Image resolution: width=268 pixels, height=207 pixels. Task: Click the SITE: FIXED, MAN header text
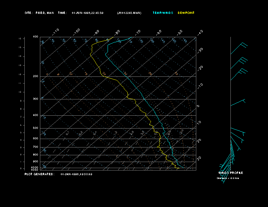click(39, 13)
